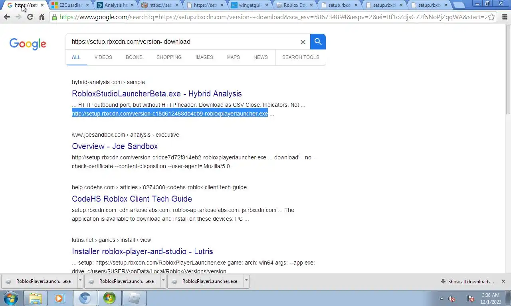This screenshot has width=511, height=306.
Task: Open Installer roblox-player-and-studio - Lutris result
Action: coord(143,251)
